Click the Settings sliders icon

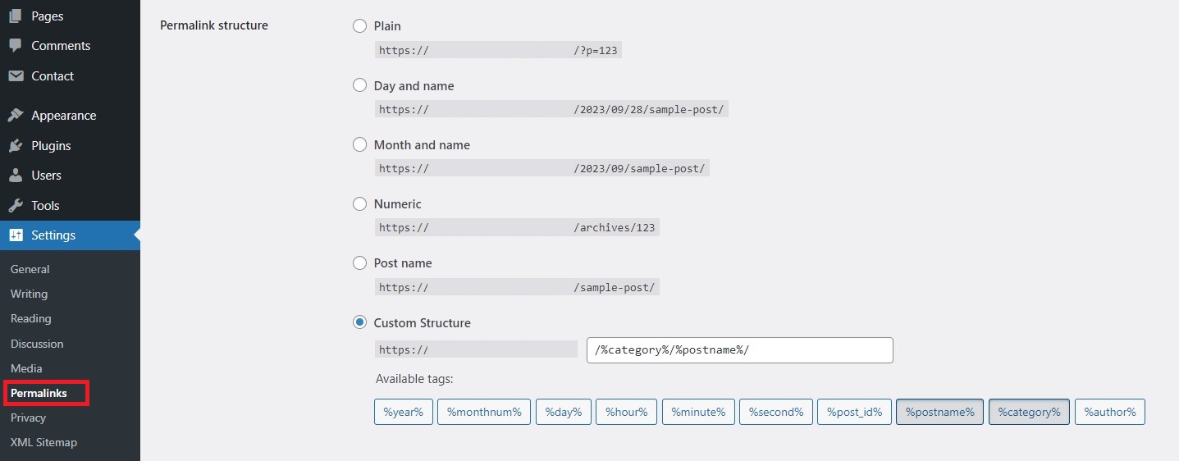pos(16,235)
